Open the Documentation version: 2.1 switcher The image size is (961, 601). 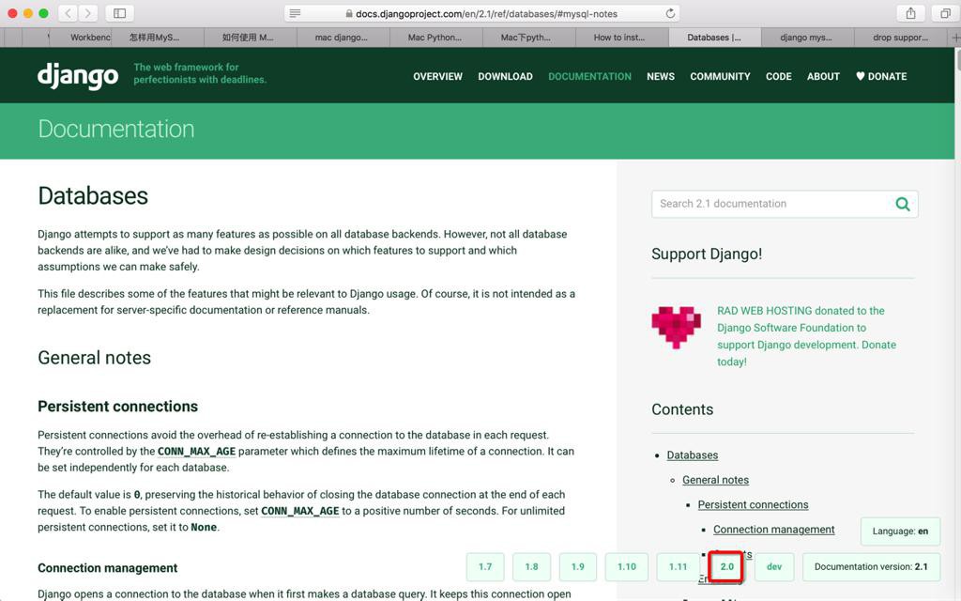[x=871, y=566]
